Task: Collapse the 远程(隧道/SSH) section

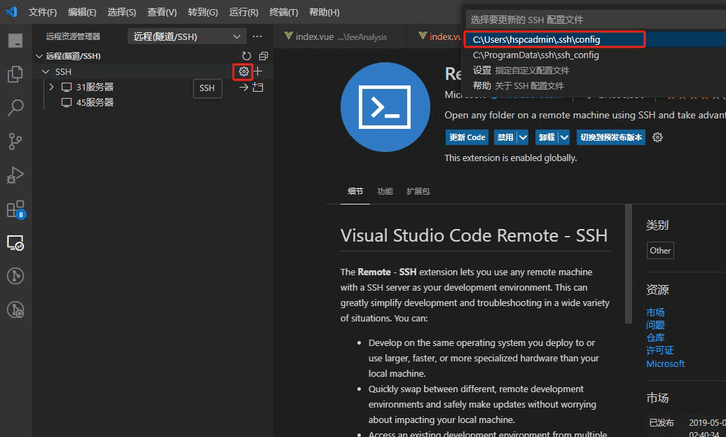Action: pyautogui.click(x=39, y=56)
